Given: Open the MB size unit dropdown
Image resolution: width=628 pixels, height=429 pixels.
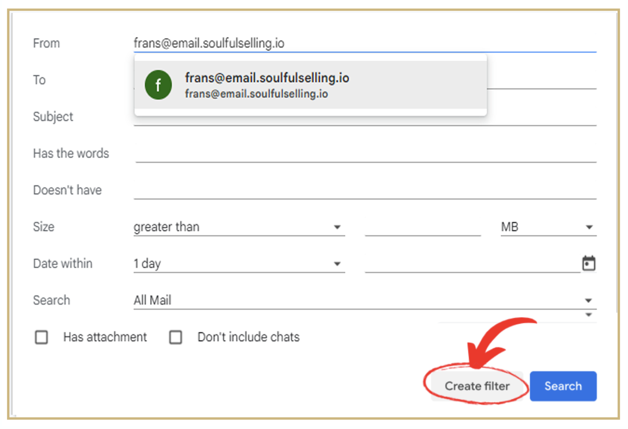Looking at the screenshot, I should point(549,227).
